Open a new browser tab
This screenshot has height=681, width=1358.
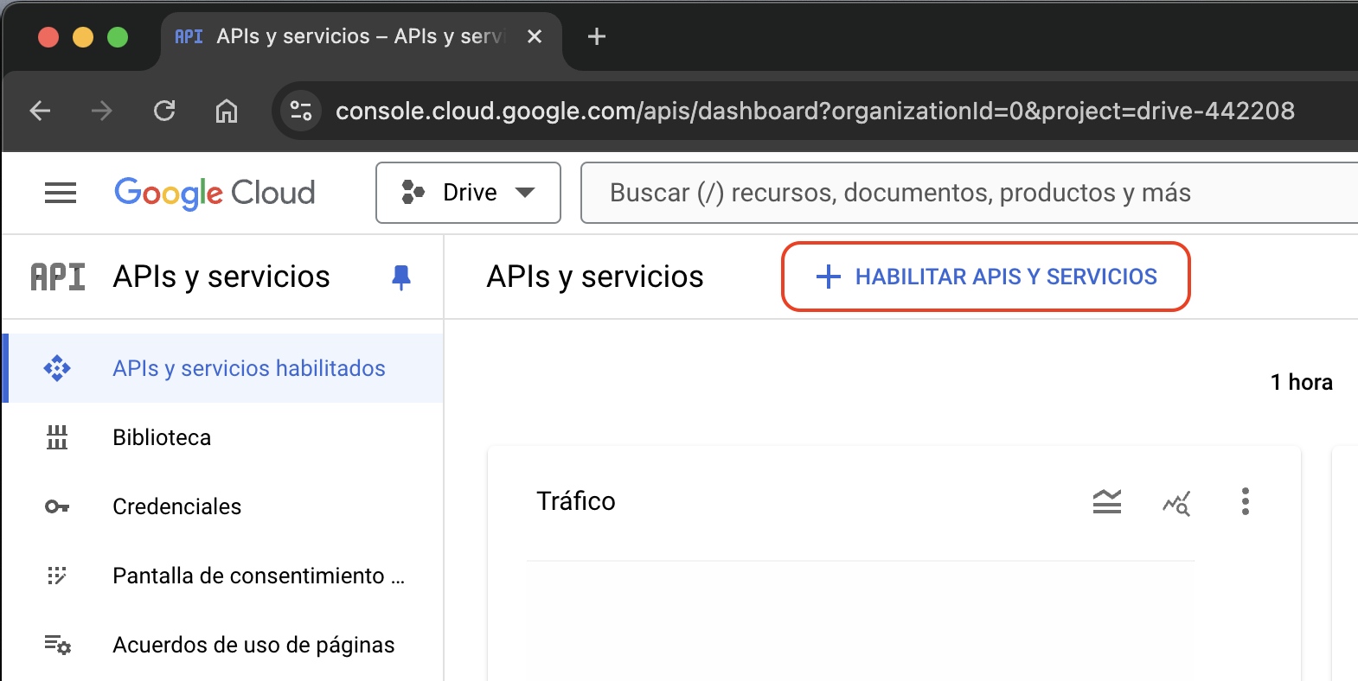pyautogui.click(x=596, y=36)
